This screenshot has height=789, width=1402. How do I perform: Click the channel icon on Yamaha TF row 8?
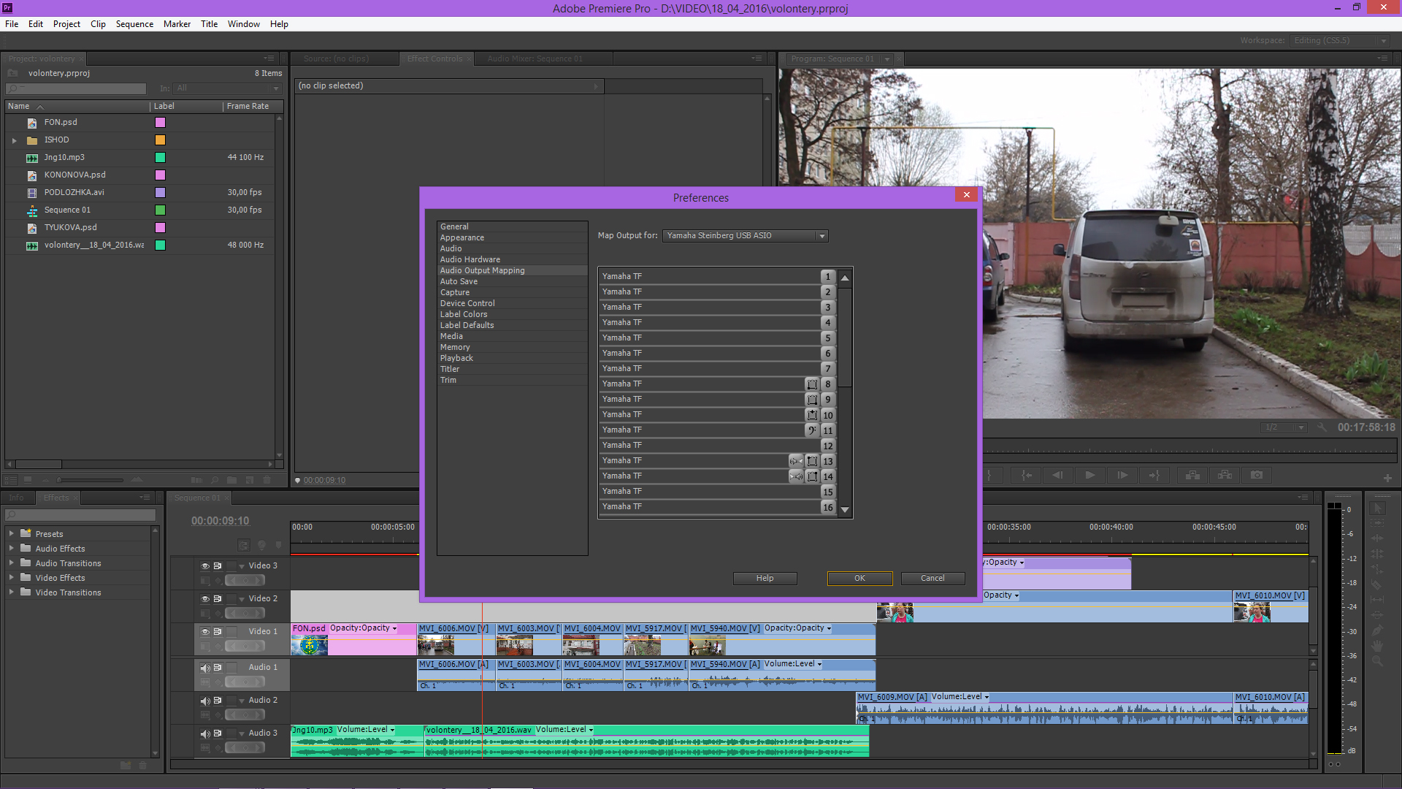[812, 384]
